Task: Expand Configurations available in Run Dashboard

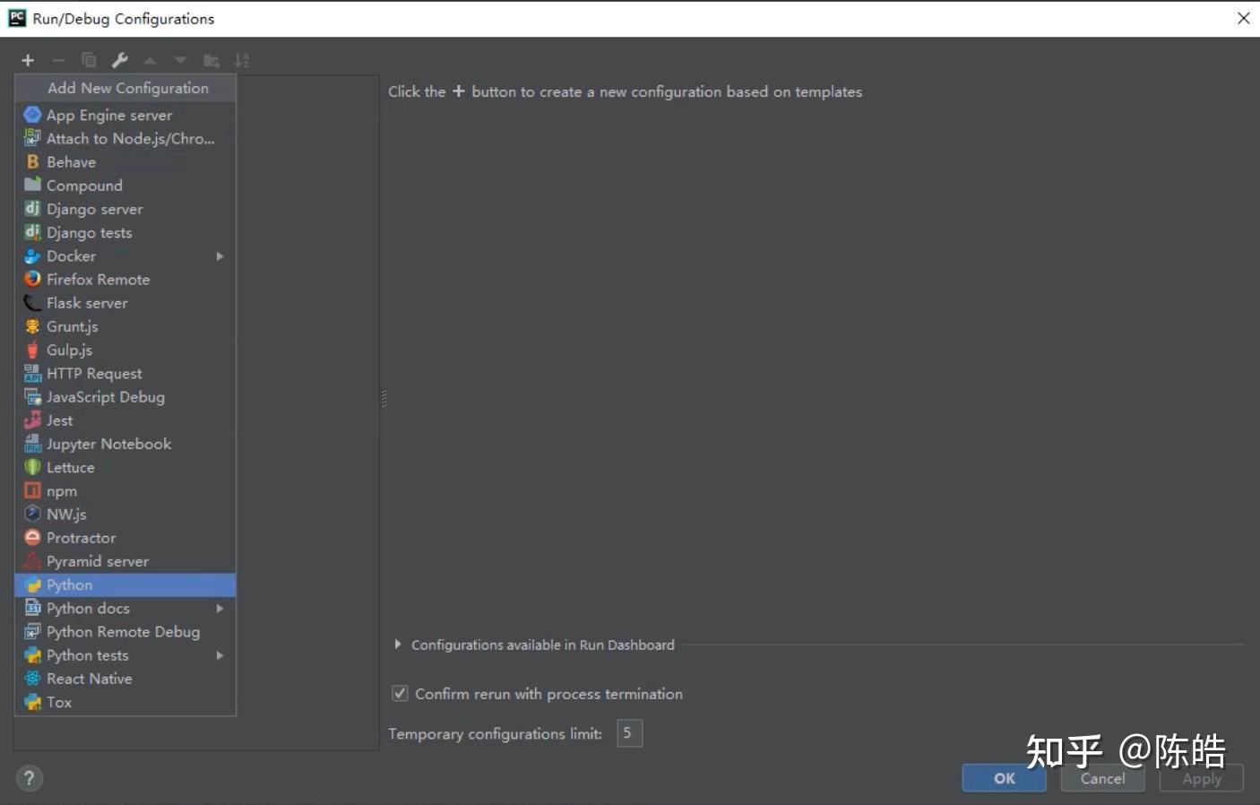Action: tap(398, 645)
